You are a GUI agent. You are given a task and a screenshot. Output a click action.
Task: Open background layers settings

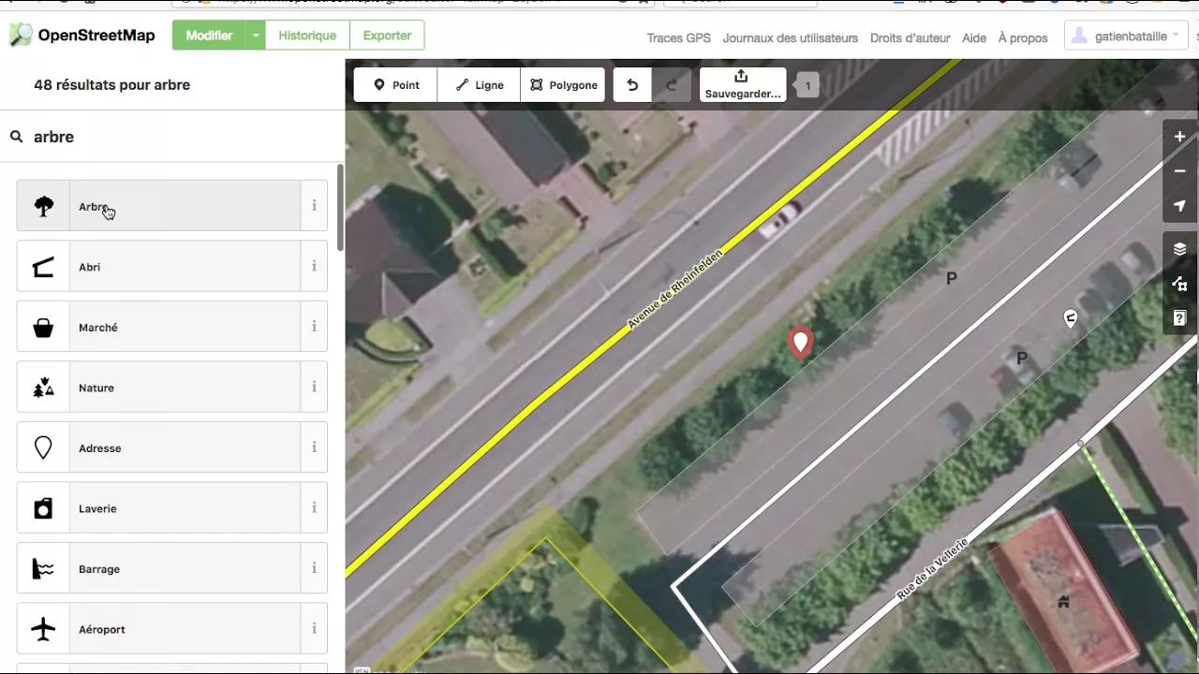[1179, 249]
